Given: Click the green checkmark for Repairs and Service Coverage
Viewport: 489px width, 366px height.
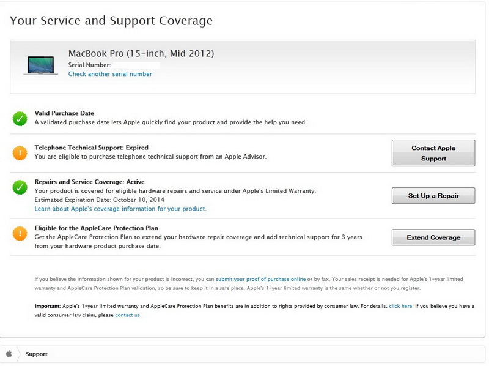Looking at the screenshot, I should pyautogui.click(x=20, y=187).
